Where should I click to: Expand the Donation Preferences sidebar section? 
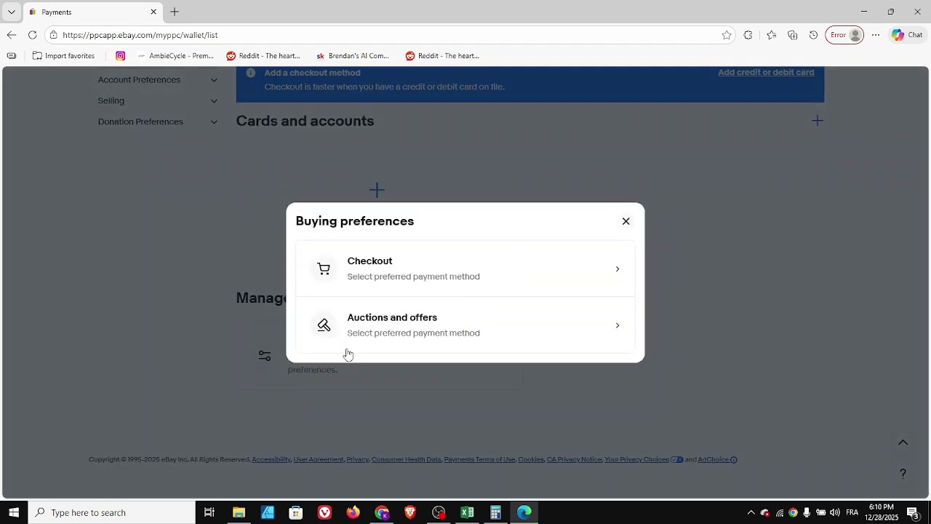pyautogui.click(x=158, y=122)
